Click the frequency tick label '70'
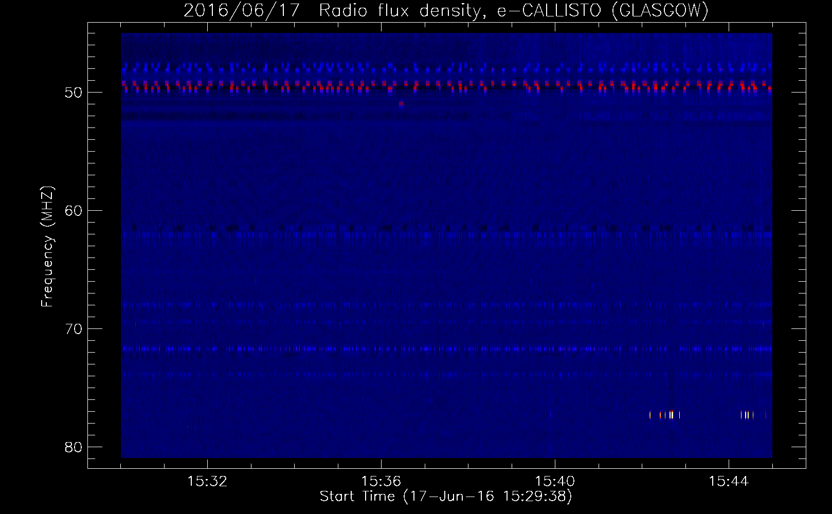 pos(74,329)
